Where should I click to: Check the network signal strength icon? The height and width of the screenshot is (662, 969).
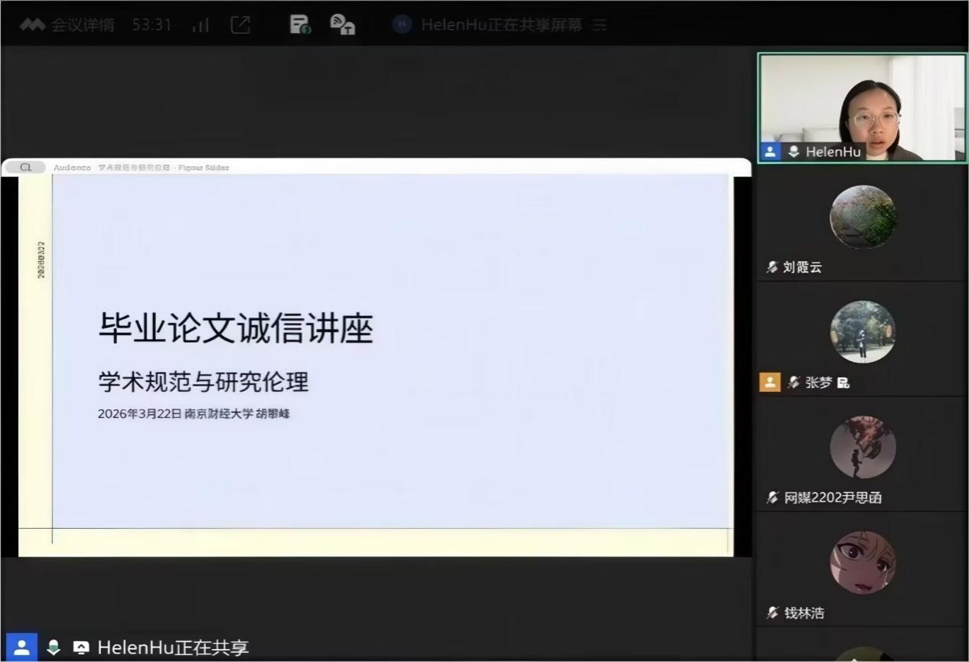pyautogui.click(x=201, y=25)
